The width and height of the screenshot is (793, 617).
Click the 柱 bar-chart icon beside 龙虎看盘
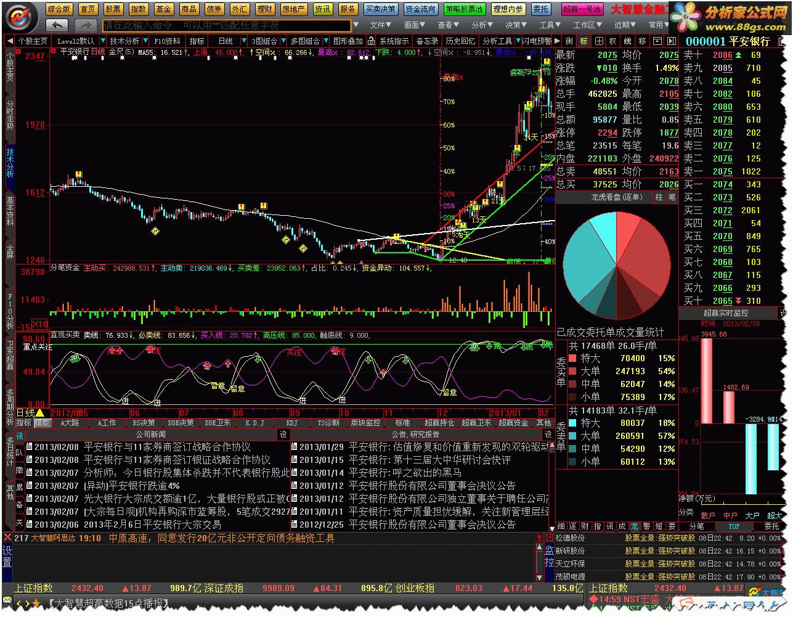[x=659, y=197]
